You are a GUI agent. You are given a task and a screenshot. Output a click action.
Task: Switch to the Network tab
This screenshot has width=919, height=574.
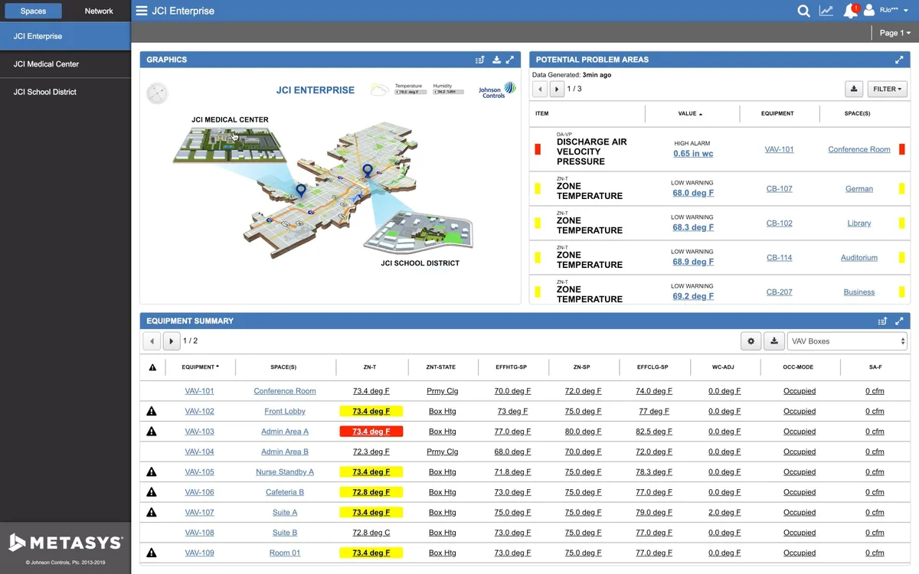pos(99,11)
